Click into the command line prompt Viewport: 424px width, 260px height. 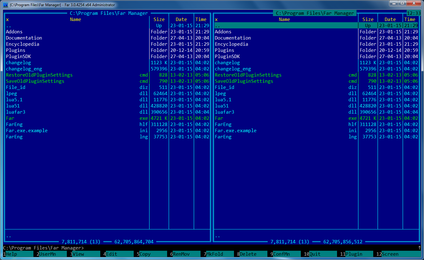coord(212,248)
